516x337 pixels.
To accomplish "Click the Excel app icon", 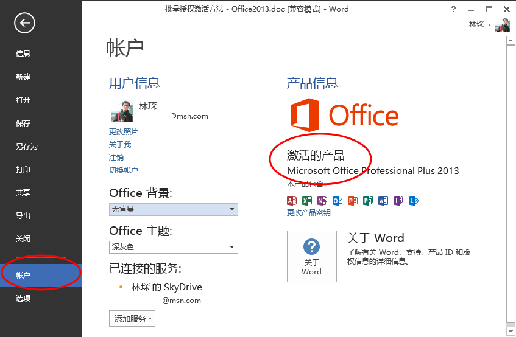I will 307,200.
